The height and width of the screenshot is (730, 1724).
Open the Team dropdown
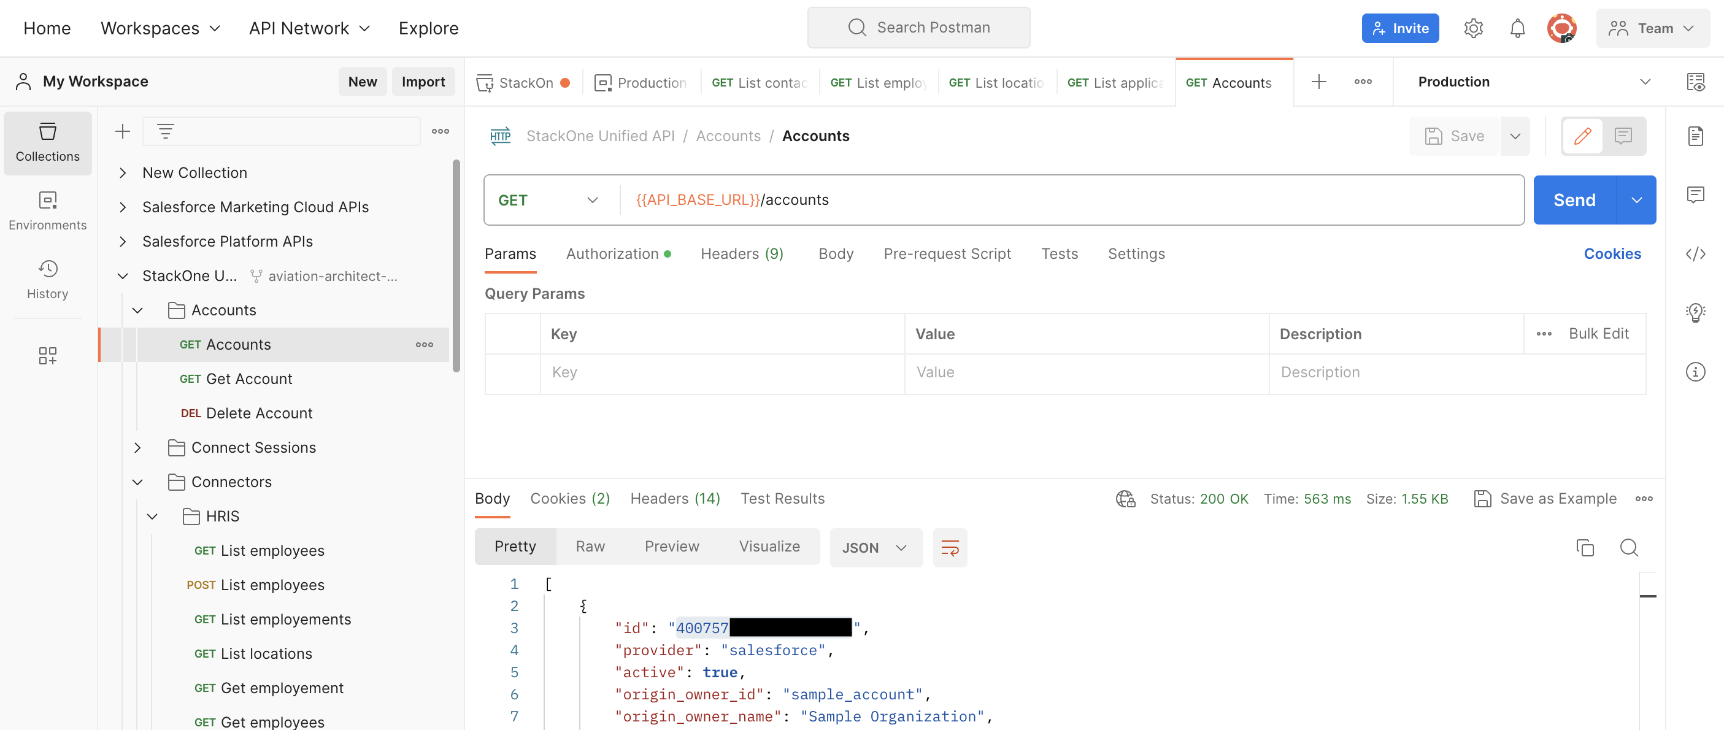pos(1652,28)
